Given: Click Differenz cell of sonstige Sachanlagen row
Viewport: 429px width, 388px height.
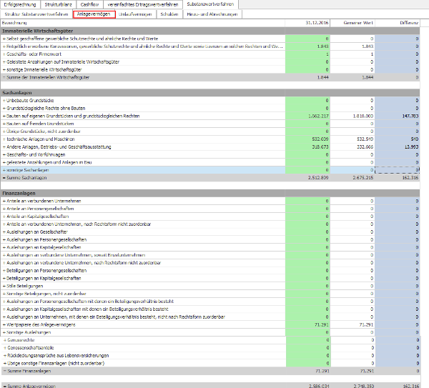Looking at the screenshot, I should [398, 170].
